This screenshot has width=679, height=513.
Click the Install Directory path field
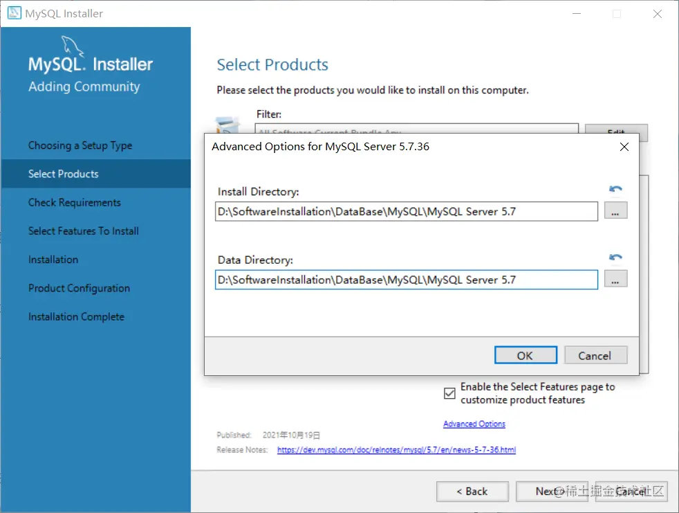(x=406, y=212)
